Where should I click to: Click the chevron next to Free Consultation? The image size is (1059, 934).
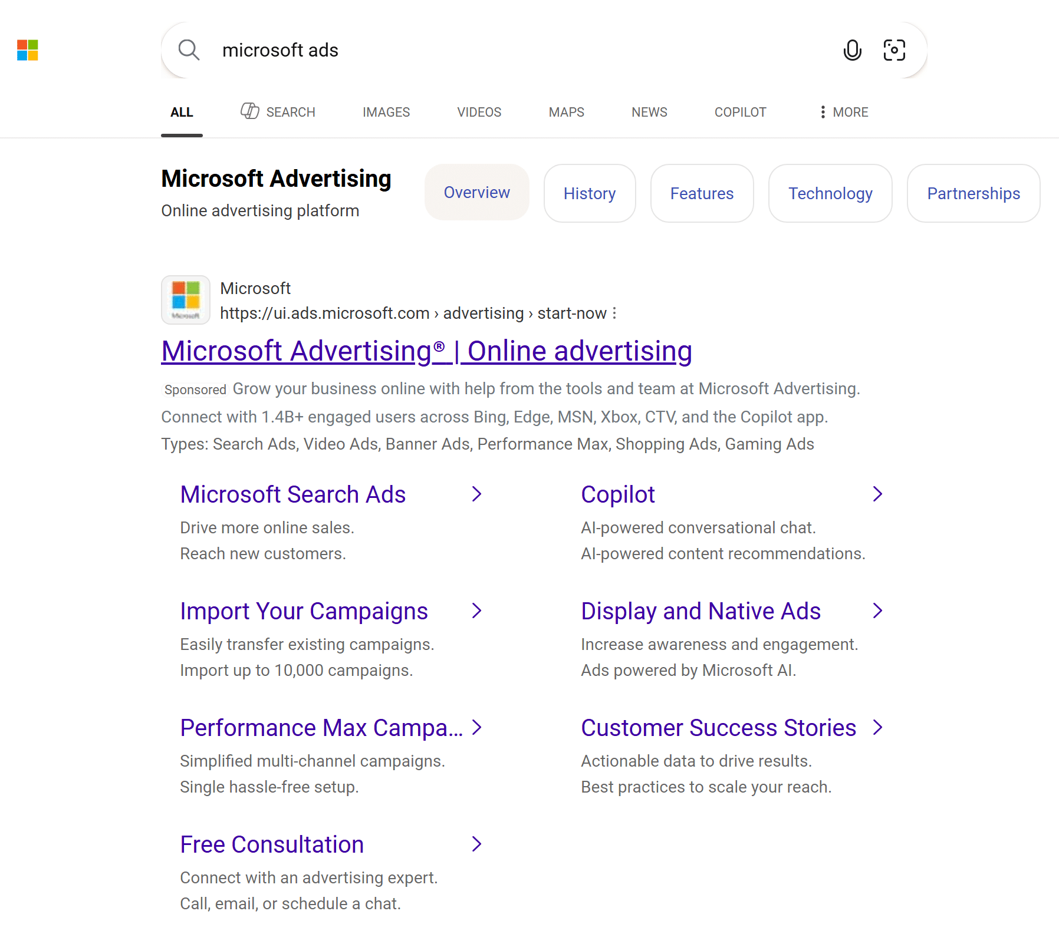pos(477,844)
